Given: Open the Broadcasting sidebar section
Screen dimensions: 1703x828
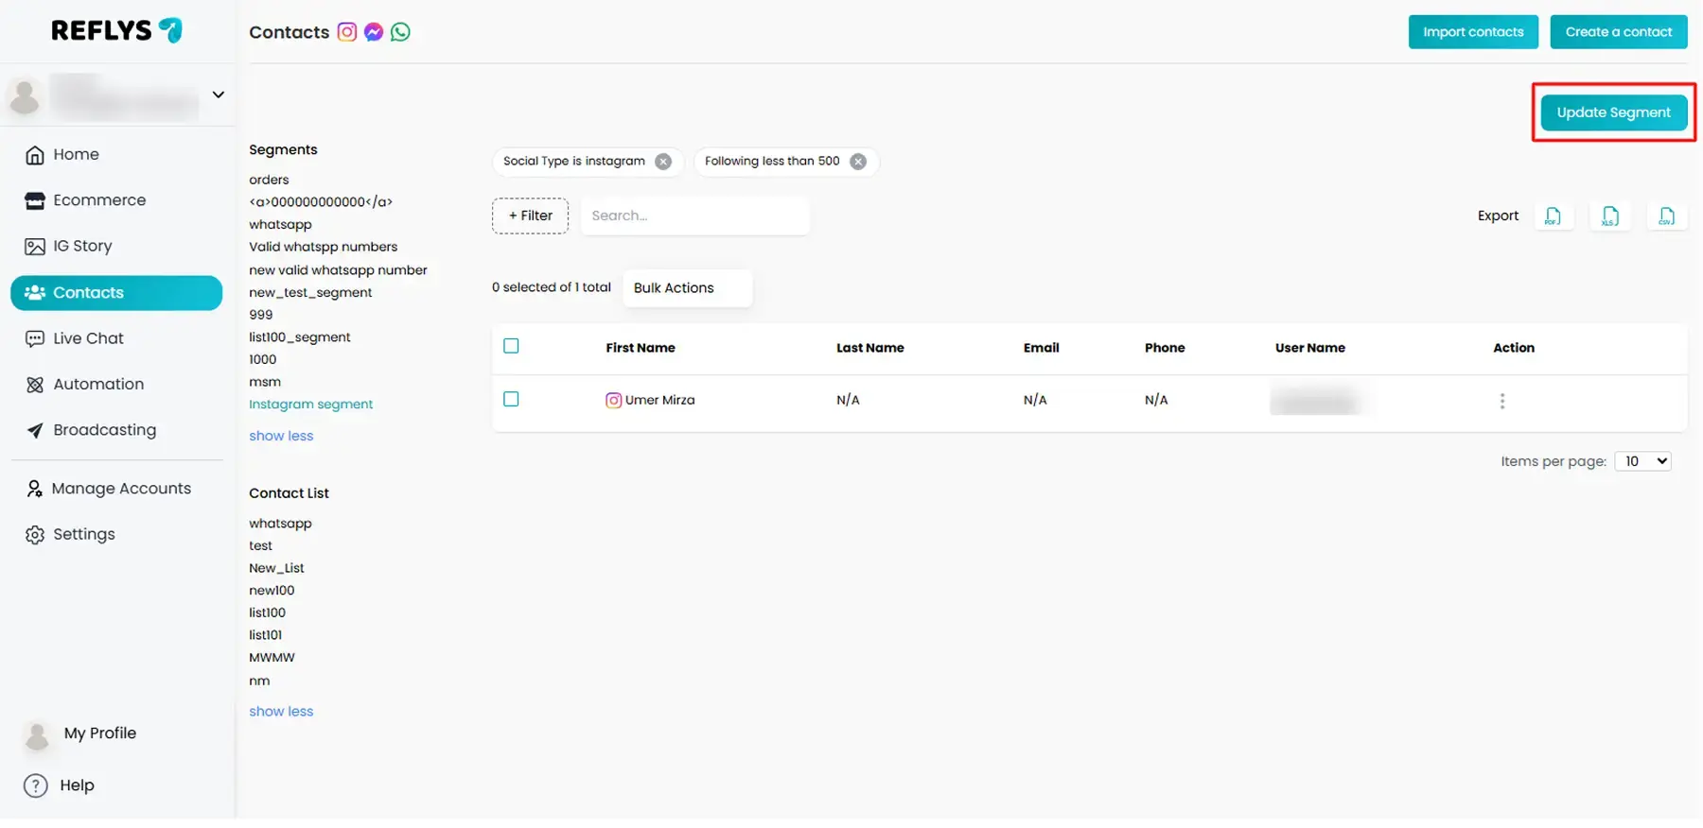Looking at the screenshot, I should [104, 430].
